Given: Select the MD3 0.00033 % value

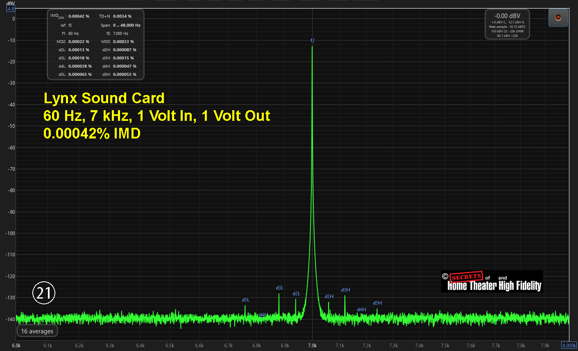Looking at the screenshot, I should coord(118,42).
